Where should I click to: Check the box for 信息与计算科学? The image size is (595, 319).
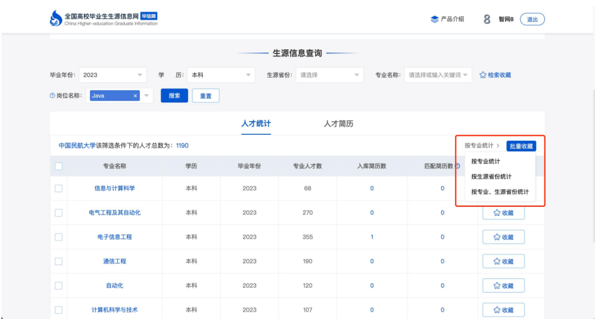click(58, 189)
